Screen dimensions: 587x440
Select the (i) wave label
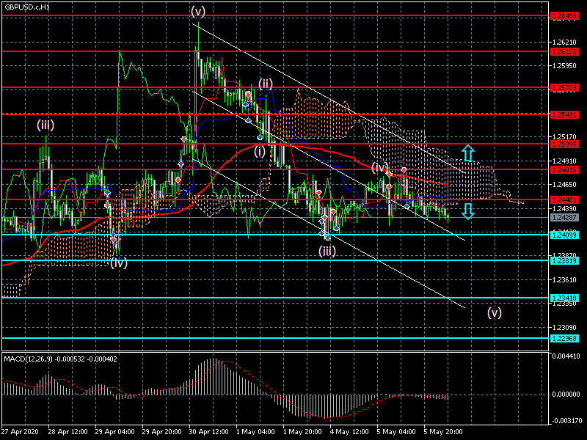click(x=260, y=152)
